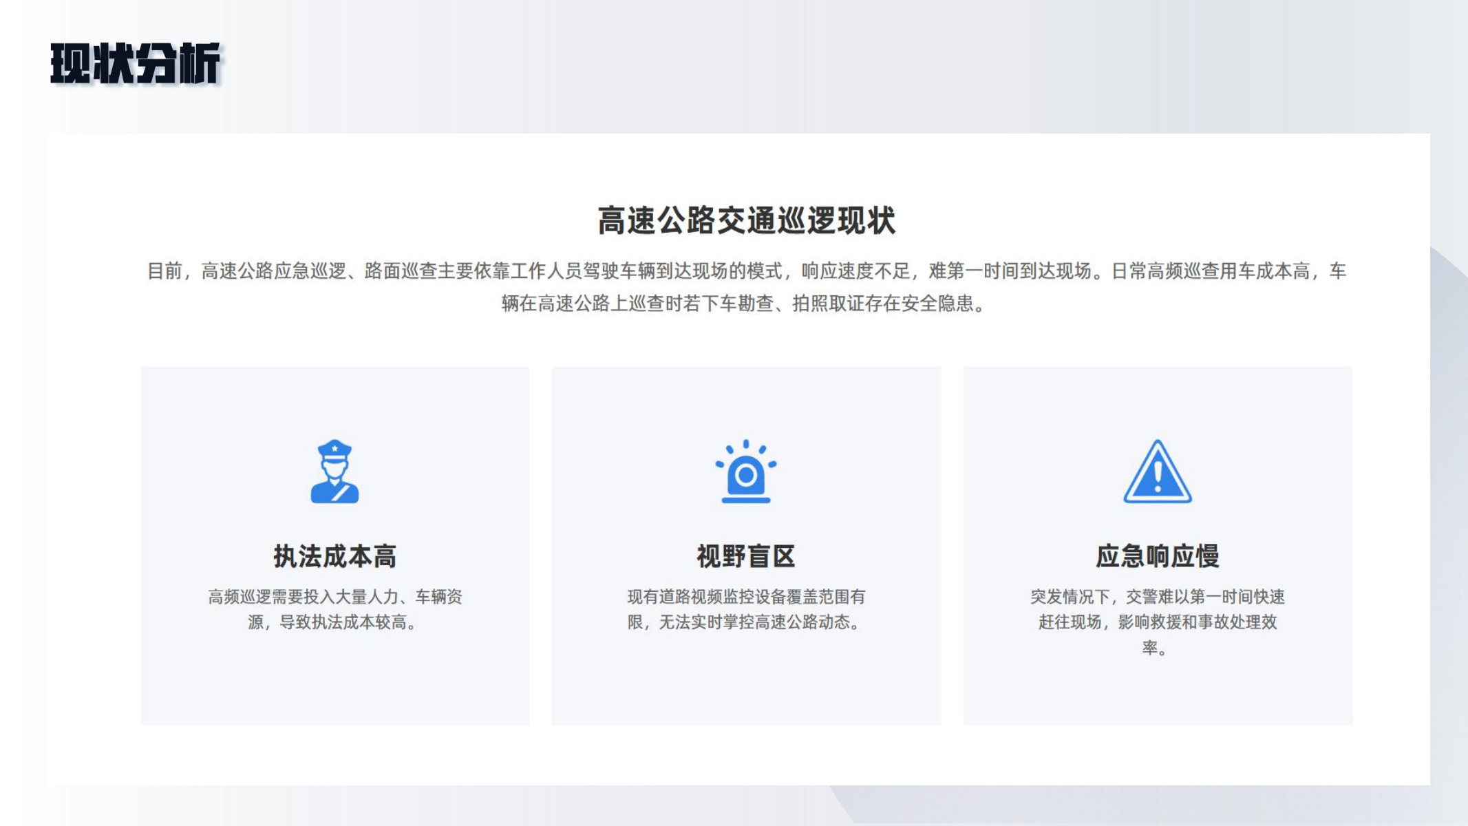This screenshot has height=826, width=1468.
Task: Select the 执法成本高 card heading
Action: [334, 556]
